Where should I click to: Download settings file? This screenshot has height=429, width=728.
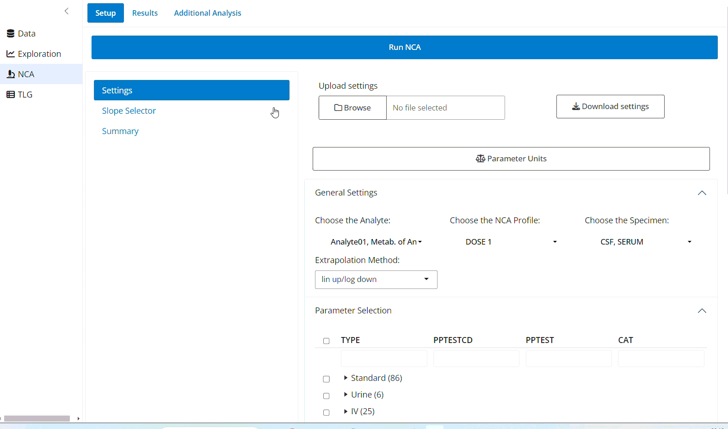coord(610,106)
